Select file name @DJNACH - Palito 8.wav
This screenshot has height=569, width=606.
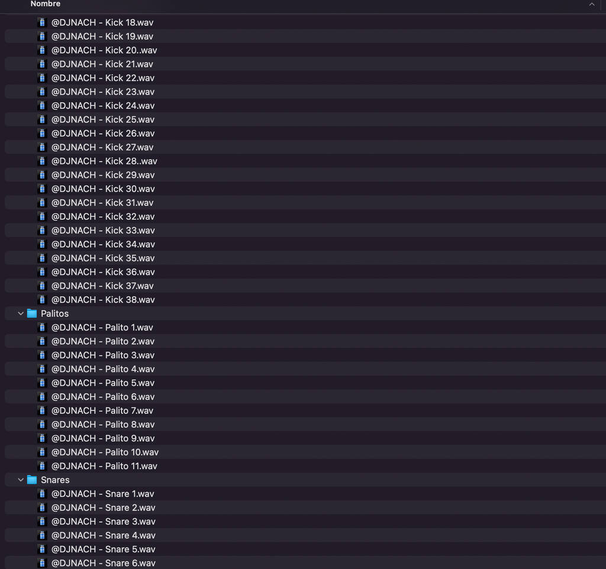click(103, 425)
